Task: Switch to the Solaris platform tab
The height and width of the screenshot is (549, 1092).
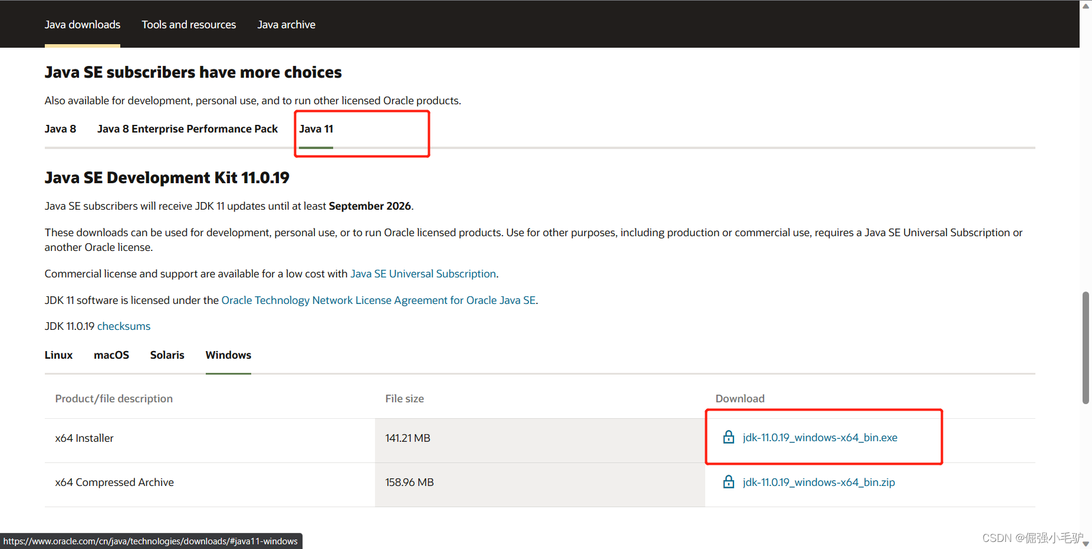Action: click(x=167, y=355)
